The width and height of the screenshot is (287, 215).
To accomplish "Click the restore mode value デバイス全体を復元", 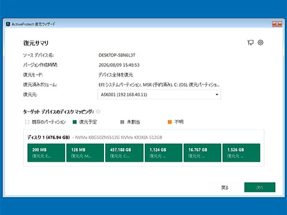I will [x=115, y=75].
